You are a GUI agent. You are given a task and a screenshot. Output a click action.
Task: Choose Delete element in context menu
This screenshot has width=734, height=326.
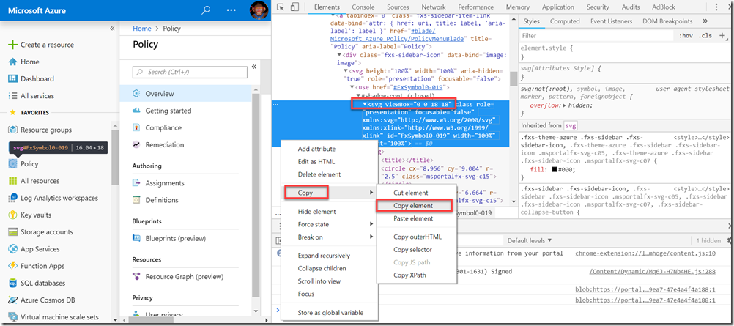(x=319, y=174)
